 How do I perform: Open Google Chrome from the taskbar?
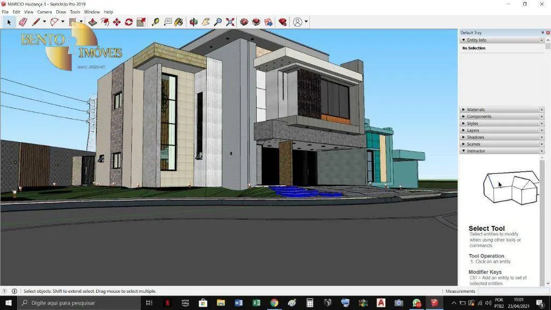point(274,302)
